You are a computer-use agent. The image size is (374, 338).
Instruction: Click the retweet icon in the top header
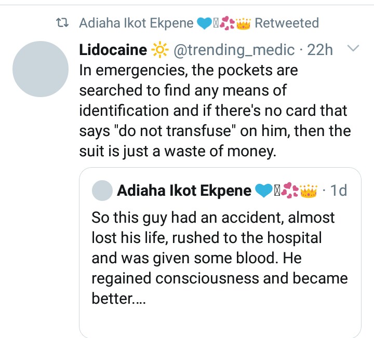[63, 23]
